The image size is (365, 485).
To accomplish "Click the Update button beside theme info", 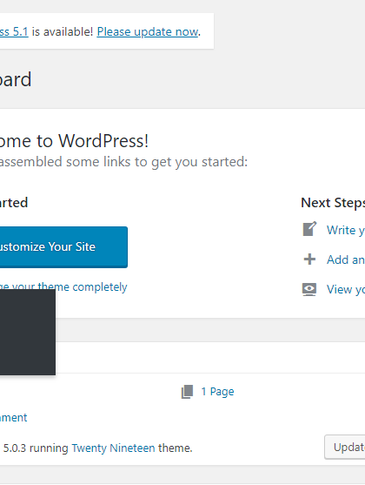I will click(345, 447).
